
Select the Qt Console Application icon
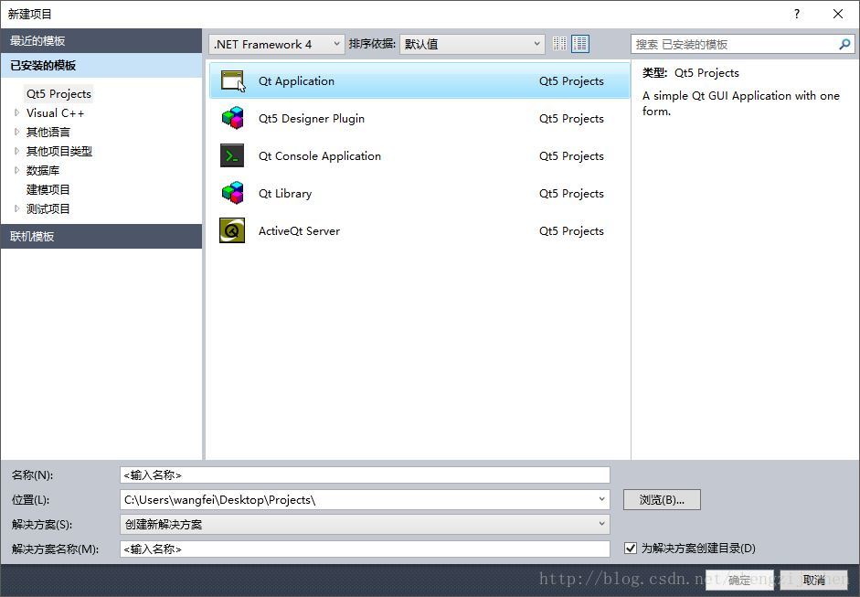tap(232, 155)
